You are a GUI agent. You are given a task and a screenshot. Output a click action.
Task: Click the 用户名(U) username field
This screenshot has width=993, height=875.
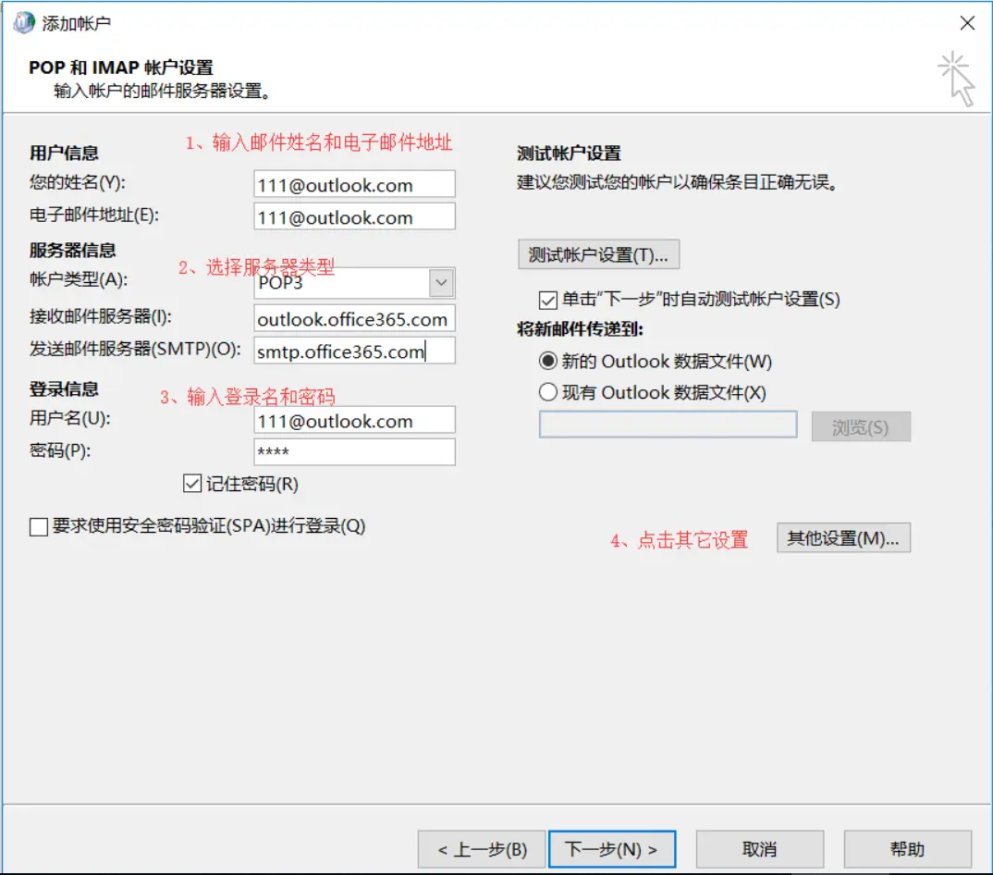(354, 421)
